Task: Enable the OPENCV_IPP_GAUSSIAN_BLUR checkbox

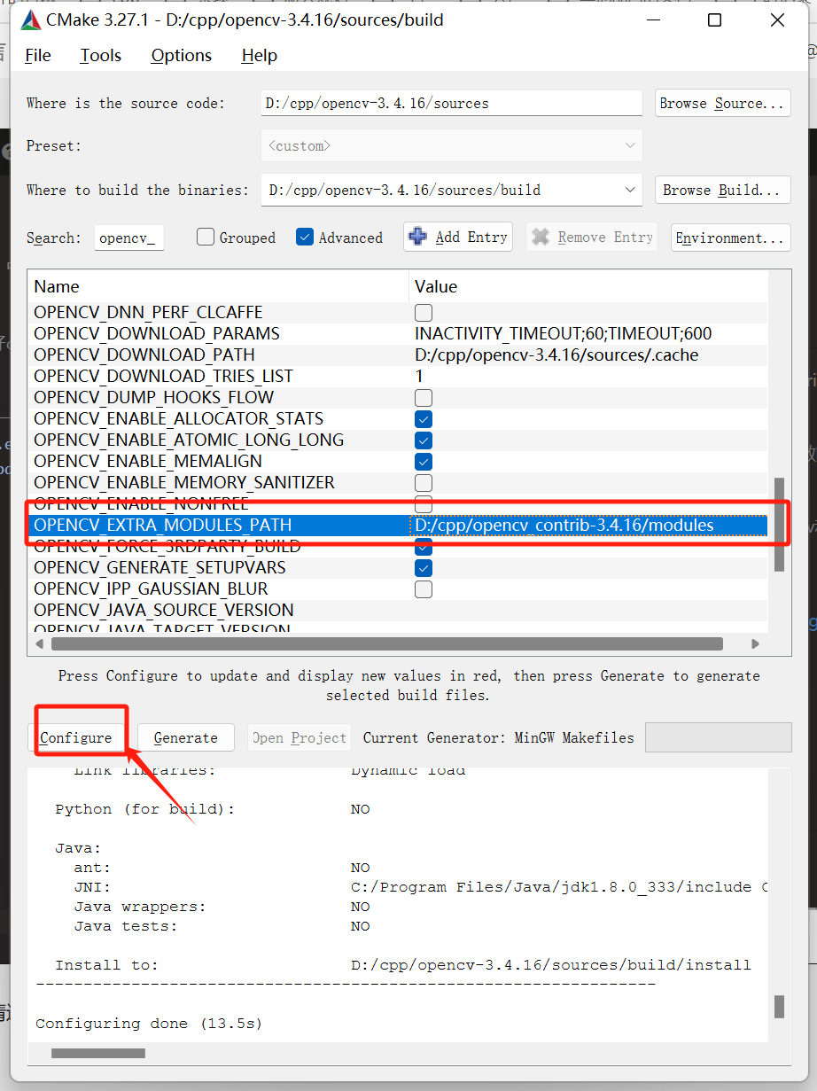Action: (x=424, y=588)
